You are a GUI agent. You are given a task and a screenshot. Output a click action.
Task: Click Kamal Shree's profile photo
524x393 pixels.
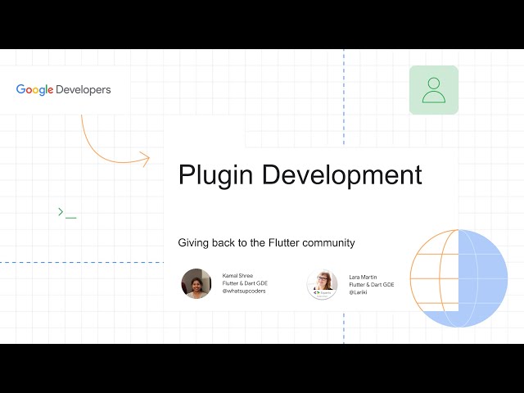tap(196, 283)
